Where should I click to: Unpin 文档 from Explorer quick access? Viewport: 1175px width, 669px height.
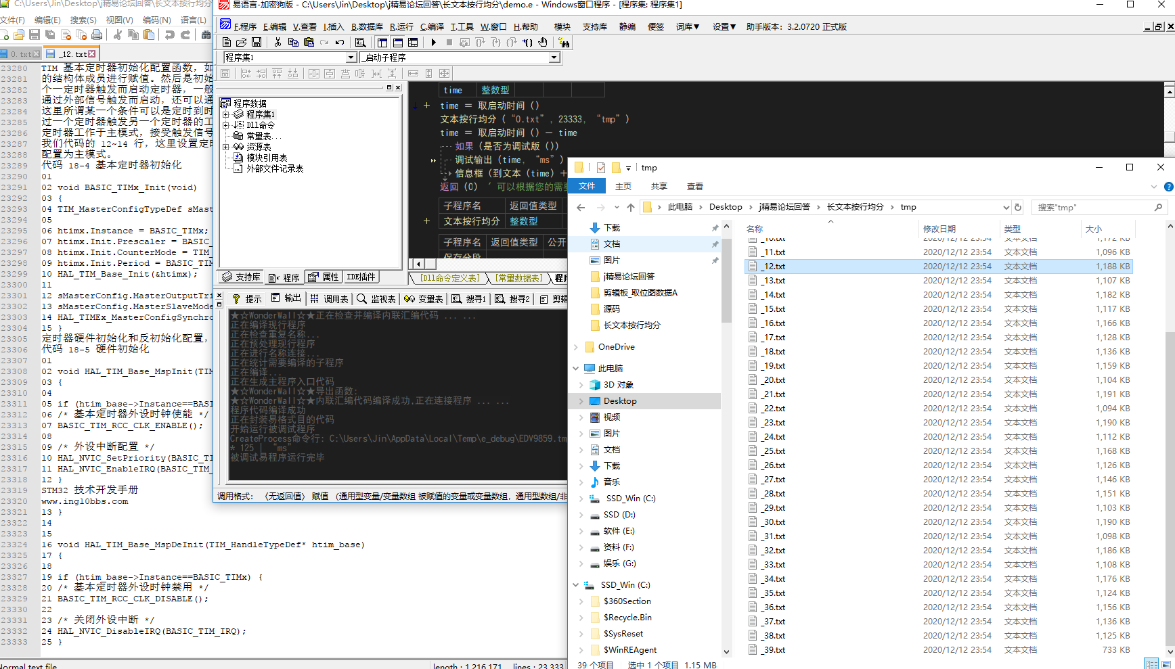(715, 244)
